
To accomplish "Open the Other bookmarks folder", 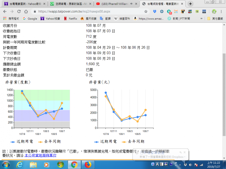I will (215, 18).
